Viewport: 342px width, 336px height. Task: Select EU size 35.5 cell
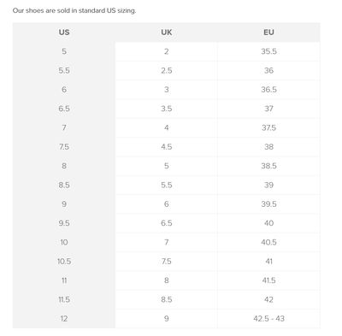coord(268,51)
